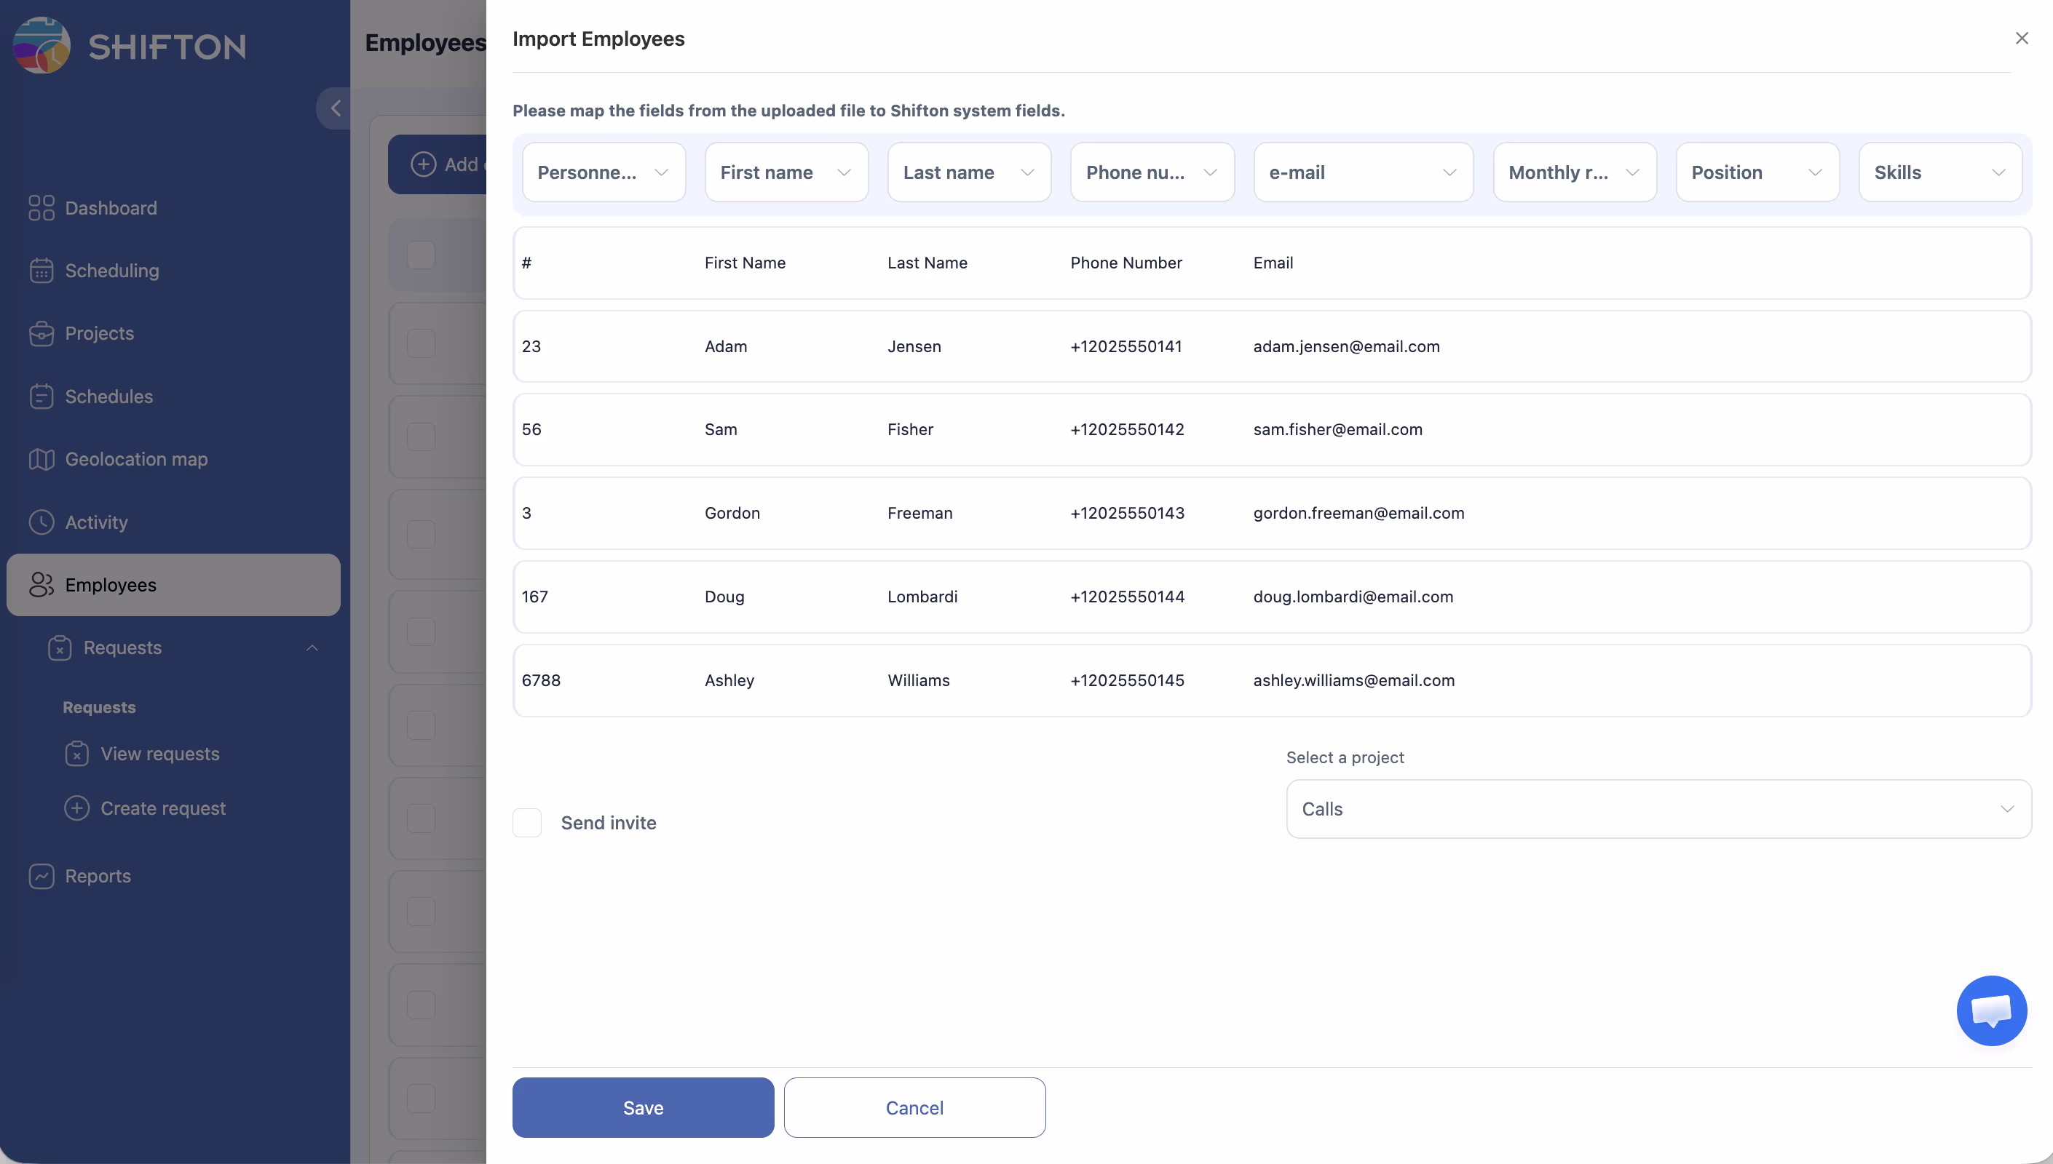The image size is (2053, 1164).
Task: Go to View requests menu item
Action: click(x=159, y=754)
